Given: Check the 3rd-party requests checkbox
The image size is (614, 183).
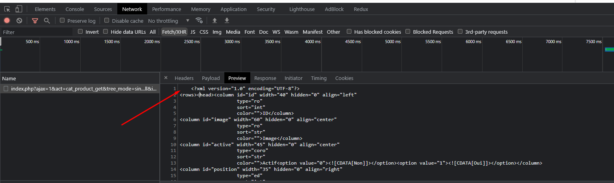Looking at the screenshot, I should coord(460,31).
